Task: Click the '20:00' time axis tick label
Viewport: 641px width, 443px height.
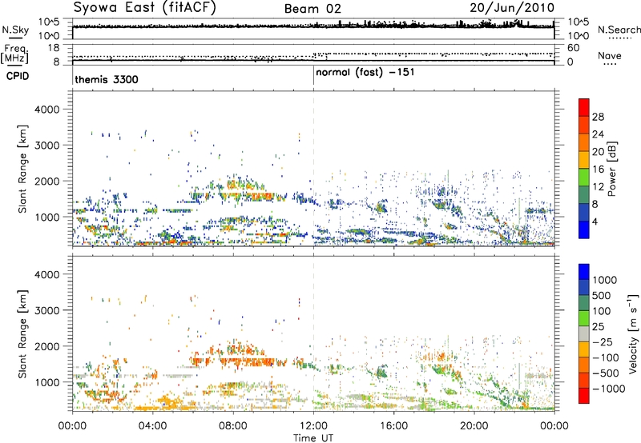Action: [x=474, y=425]
